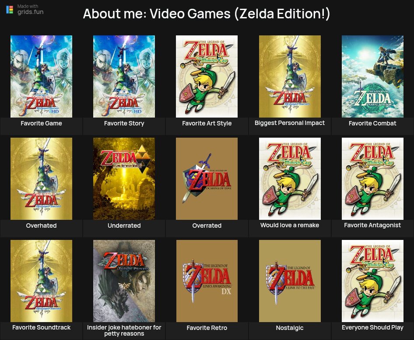Click the 'Favorite Combat' label
Image resolution: width=414 pixels, height=340 pixels.
372,123
